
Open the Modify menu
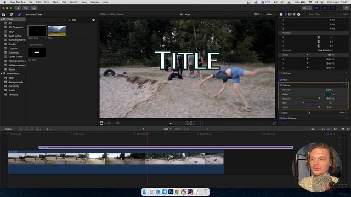pyautogui.click(x=74, y=2)
